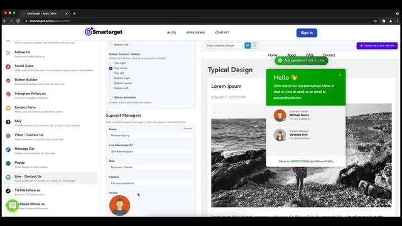Click the browser back arrow

point(5,21)
